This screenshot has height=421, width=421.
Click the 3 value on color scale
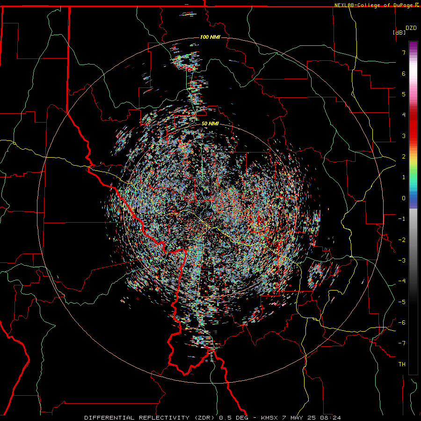point(404,136)
